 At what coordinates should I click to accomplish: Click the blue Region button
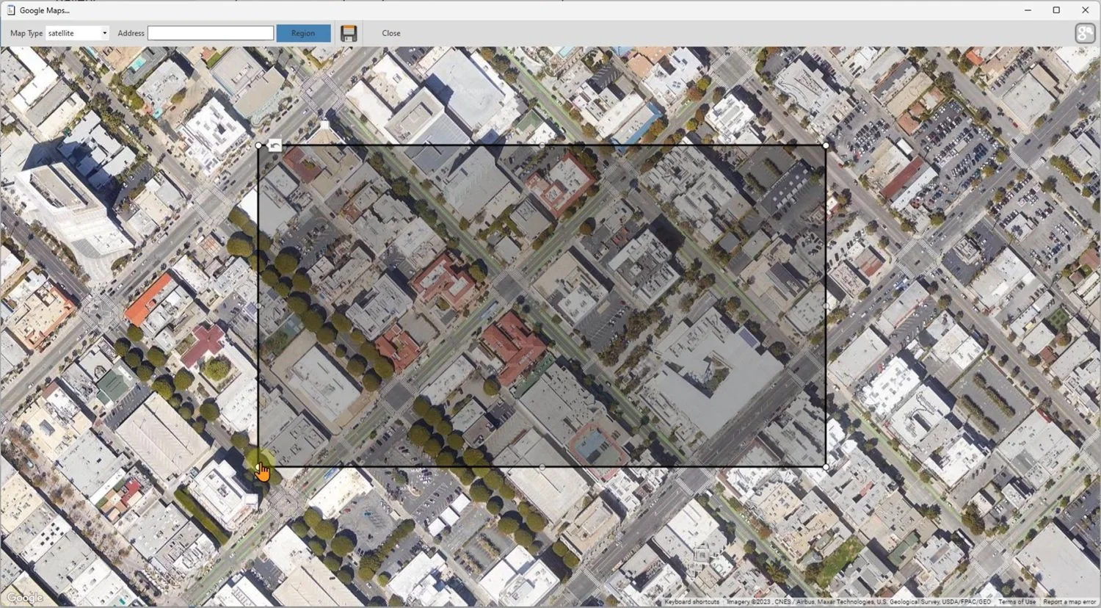coord(303,33)
